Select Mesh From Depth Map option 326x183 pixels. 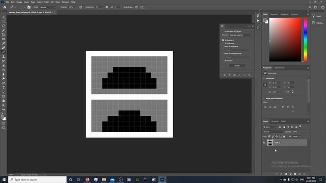223,53
